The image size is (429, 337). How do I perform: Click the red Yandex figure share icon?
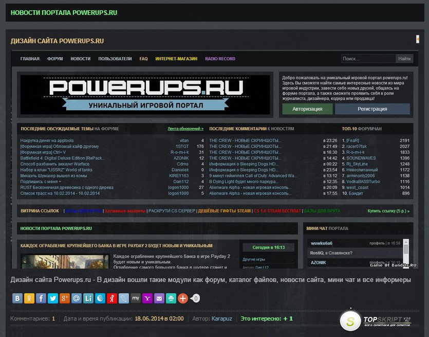(111, 298)
